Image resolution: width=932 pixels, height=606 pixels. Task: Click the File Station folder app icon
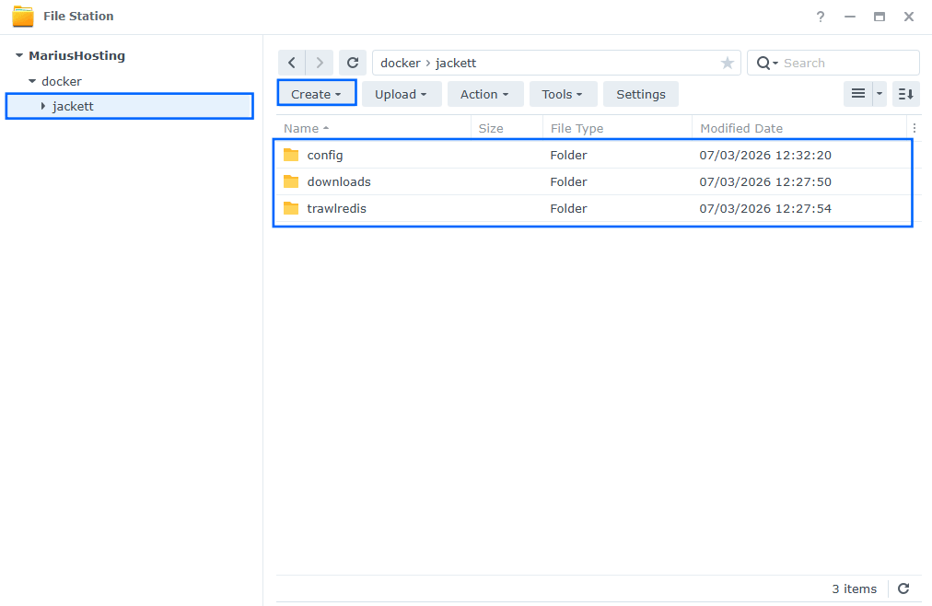pyautogui.click(x=23, y=16)
